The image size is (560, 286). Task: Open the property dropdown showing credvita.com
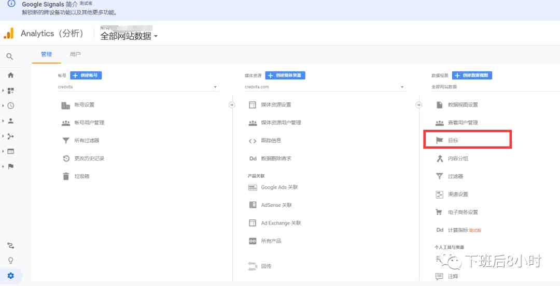point(325,87)
